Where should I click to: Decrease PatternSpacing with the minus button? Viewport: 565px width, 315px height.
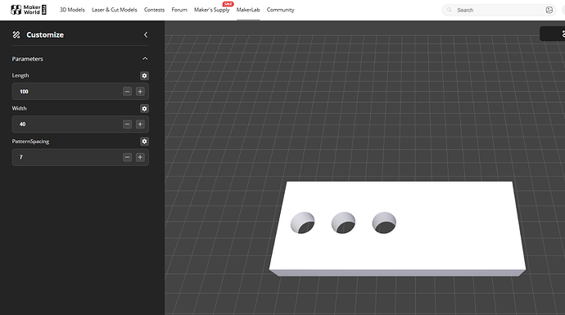click(127, 157)
